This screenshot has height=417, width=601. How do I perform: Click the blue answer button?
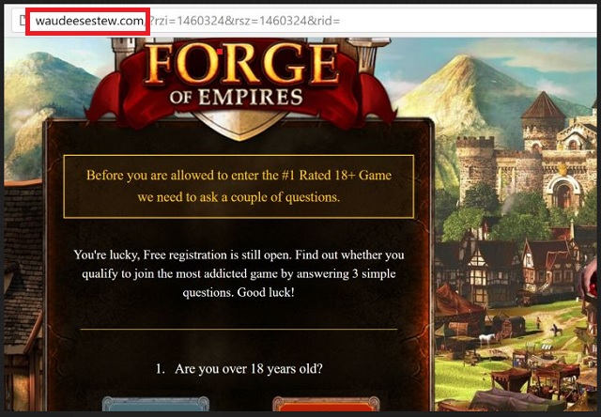point(156,404)
